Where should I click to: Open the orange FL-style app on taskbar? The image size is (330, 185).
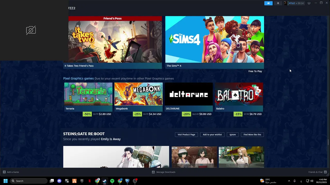[x=74, y=181]
